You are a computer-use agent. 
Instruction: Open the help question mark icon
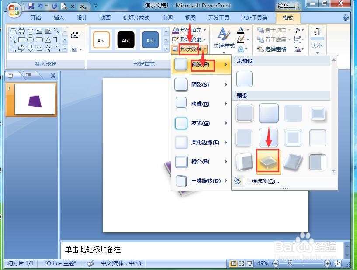point(345,17)
